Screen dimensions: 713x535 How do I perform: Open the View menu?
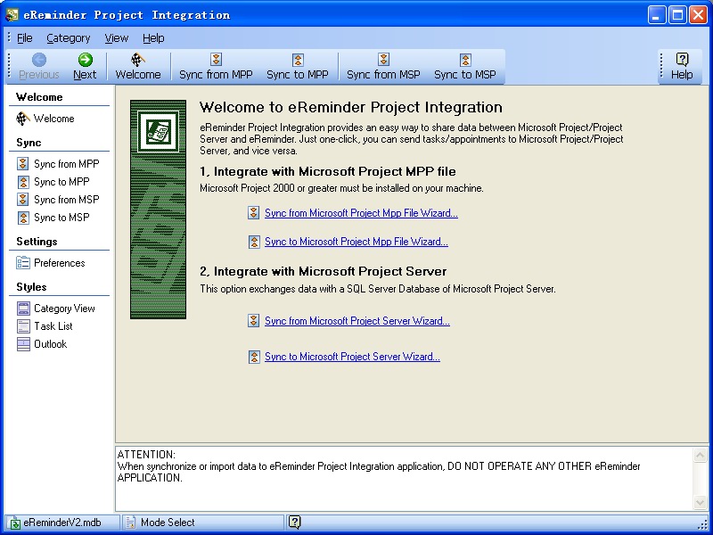(117, 38)
